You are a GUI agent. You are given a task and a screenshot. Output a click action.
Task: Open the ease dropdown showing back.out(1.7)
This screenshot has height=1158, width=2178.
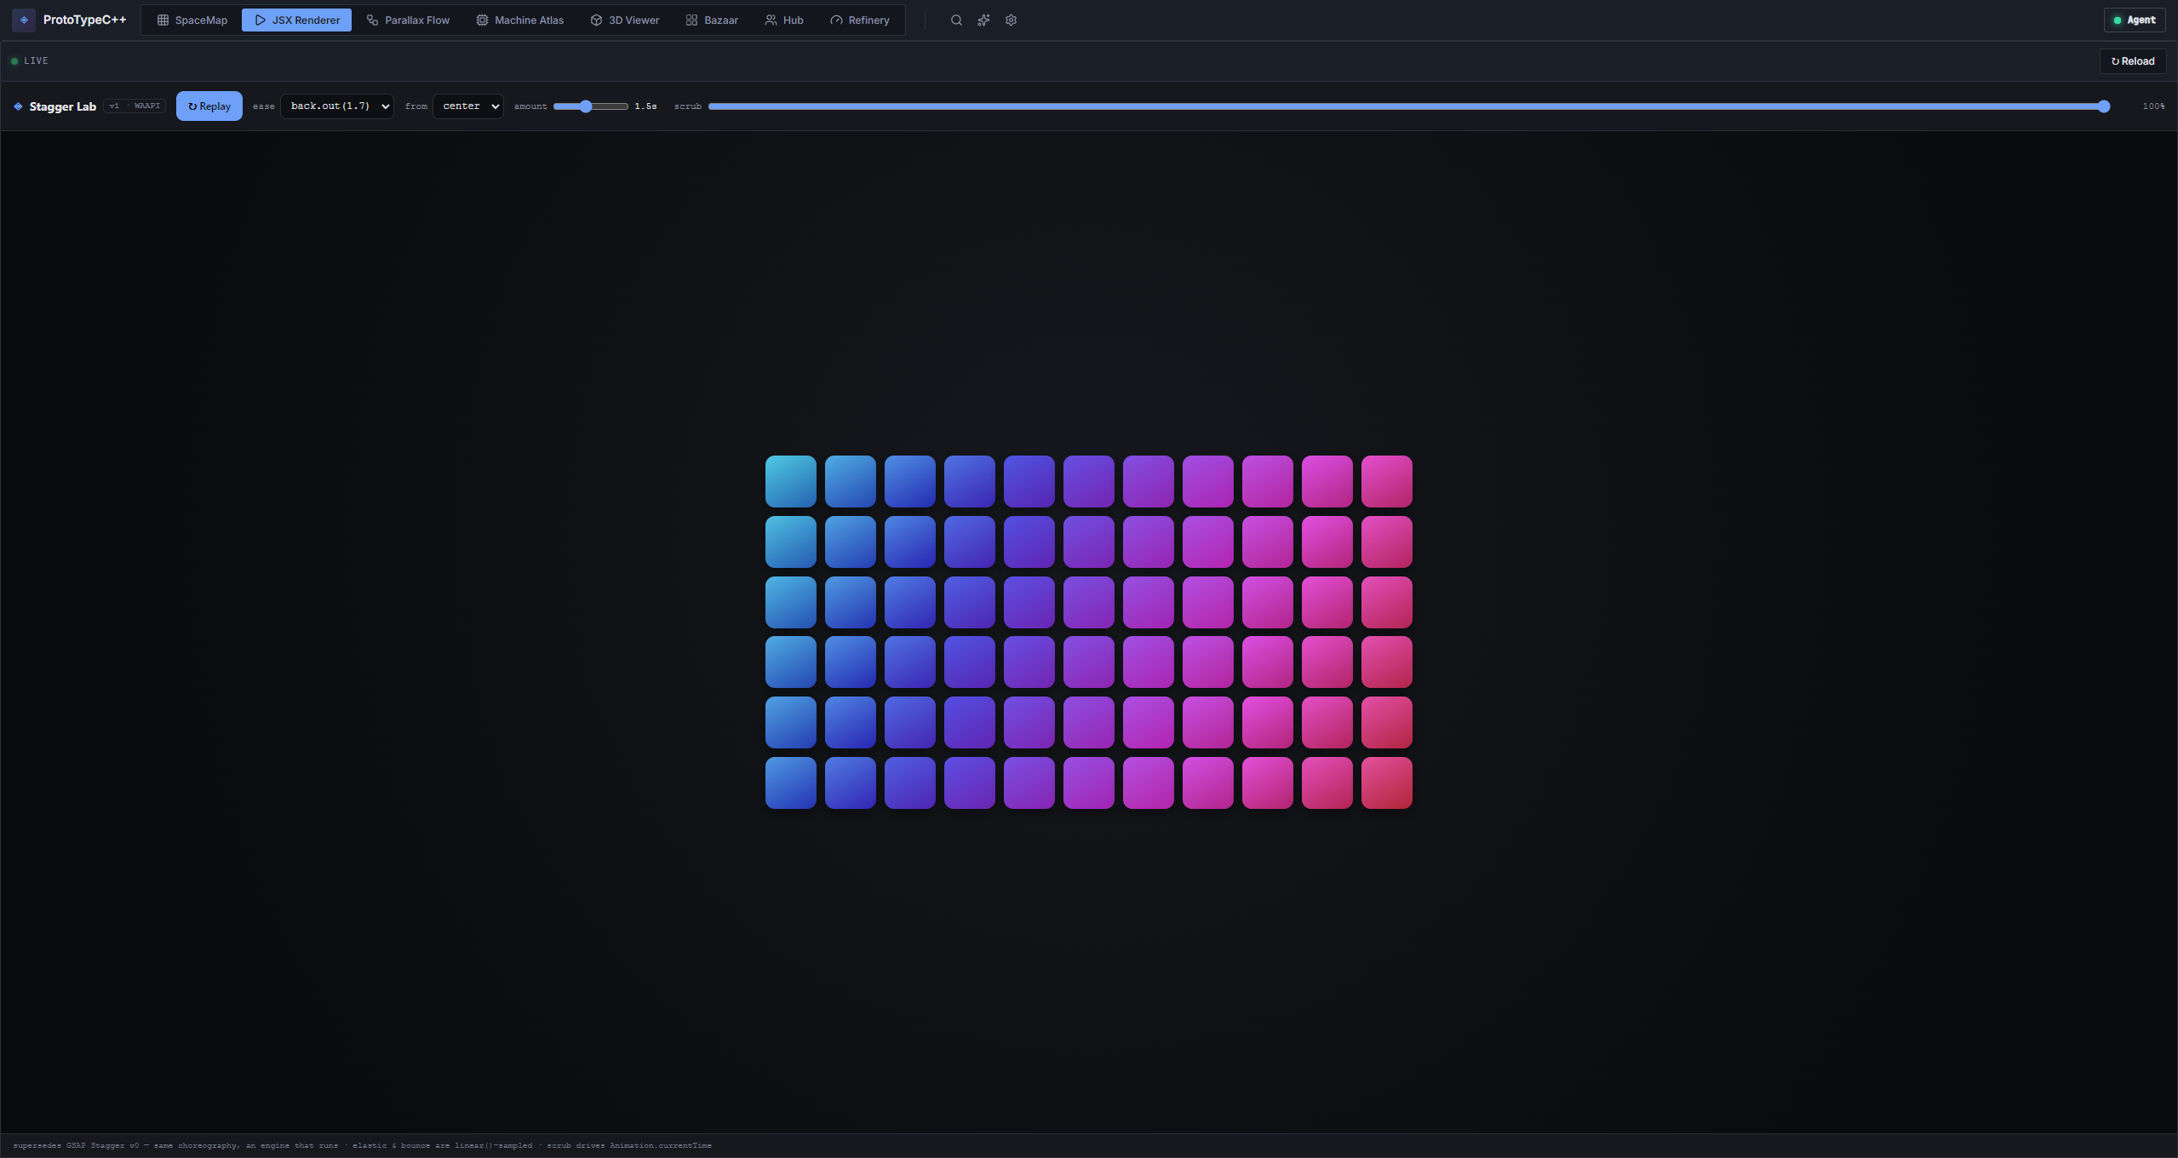pyautogui.click(x=337, y=106)
